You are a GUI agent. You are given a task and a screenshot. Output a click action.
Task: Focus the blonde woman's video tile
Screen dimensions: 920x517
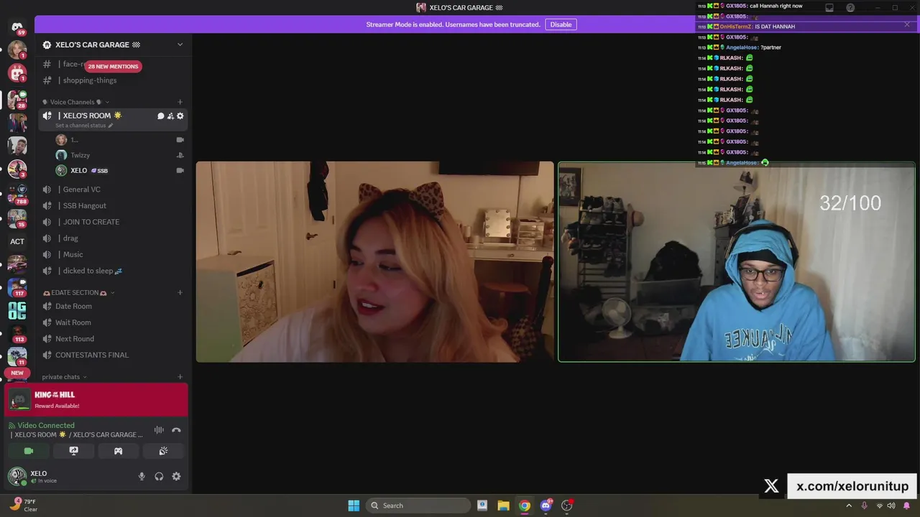click(375, 261)
